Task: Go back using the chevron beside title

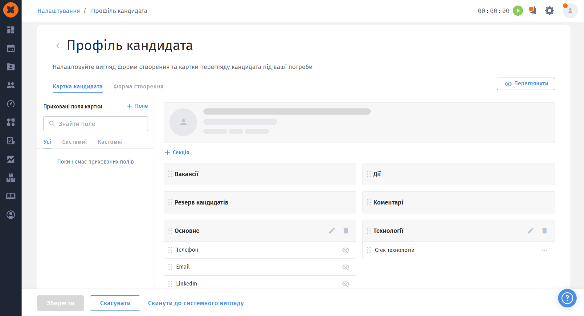Action: pyautogui.click(x=58, y=46)
